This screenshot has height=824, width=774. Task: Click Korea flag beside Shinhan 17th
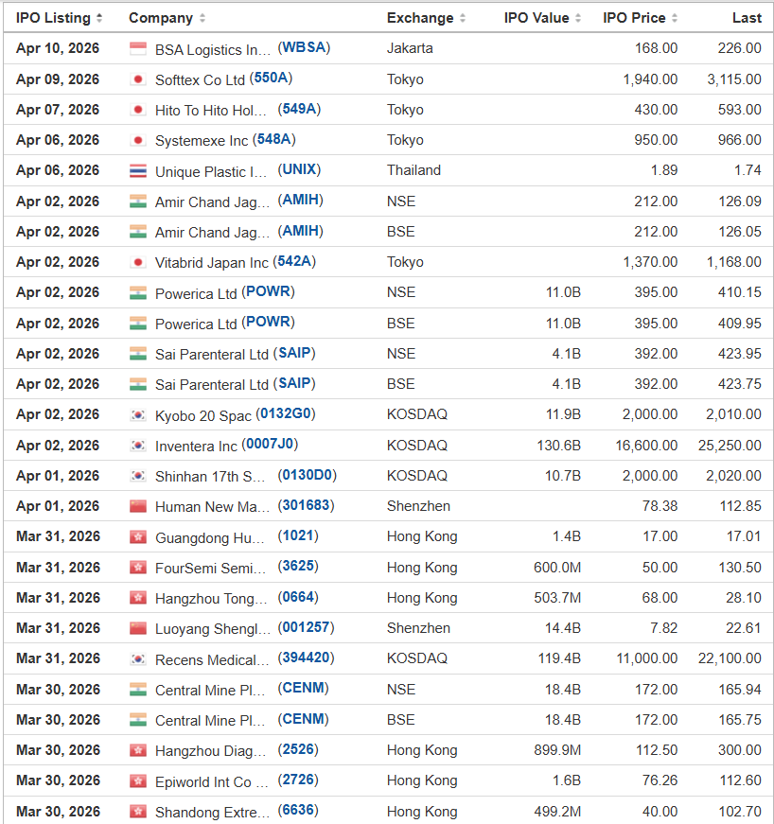pyautogui.click(x=137, y=476)
